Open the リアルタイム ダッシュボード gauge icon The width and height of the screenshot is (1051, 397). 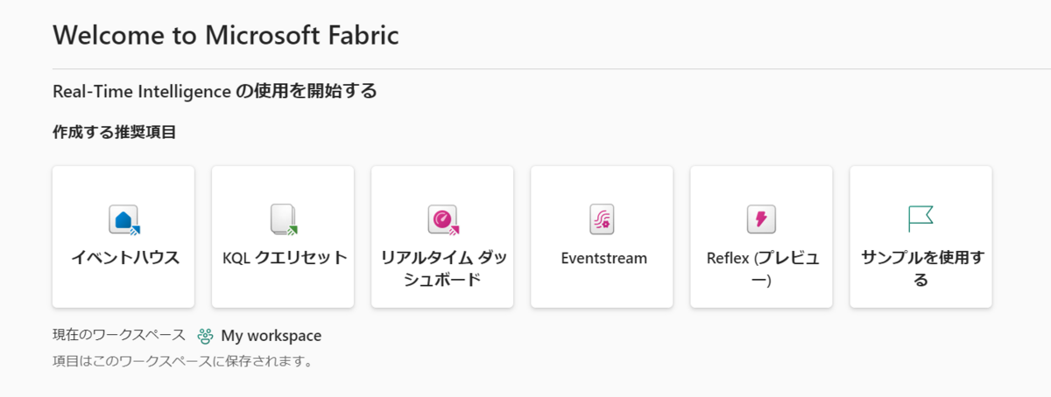click(x=443, y=219)
